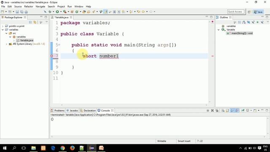
Task: Open the Debug button dropdown arrow
Action: (53, 12)
